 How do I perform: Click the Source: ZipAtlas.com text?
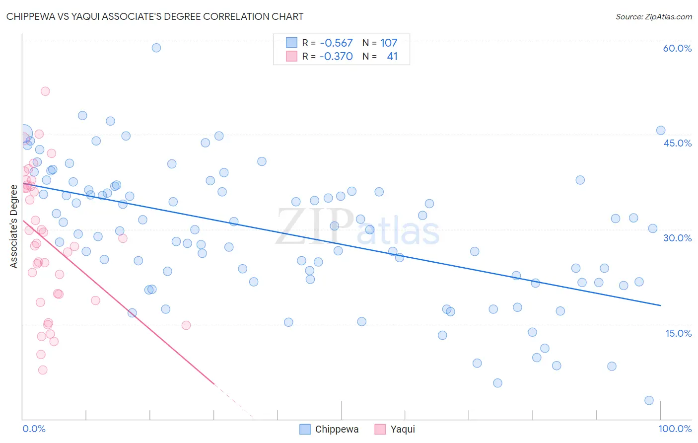click(x=654, y=16)
